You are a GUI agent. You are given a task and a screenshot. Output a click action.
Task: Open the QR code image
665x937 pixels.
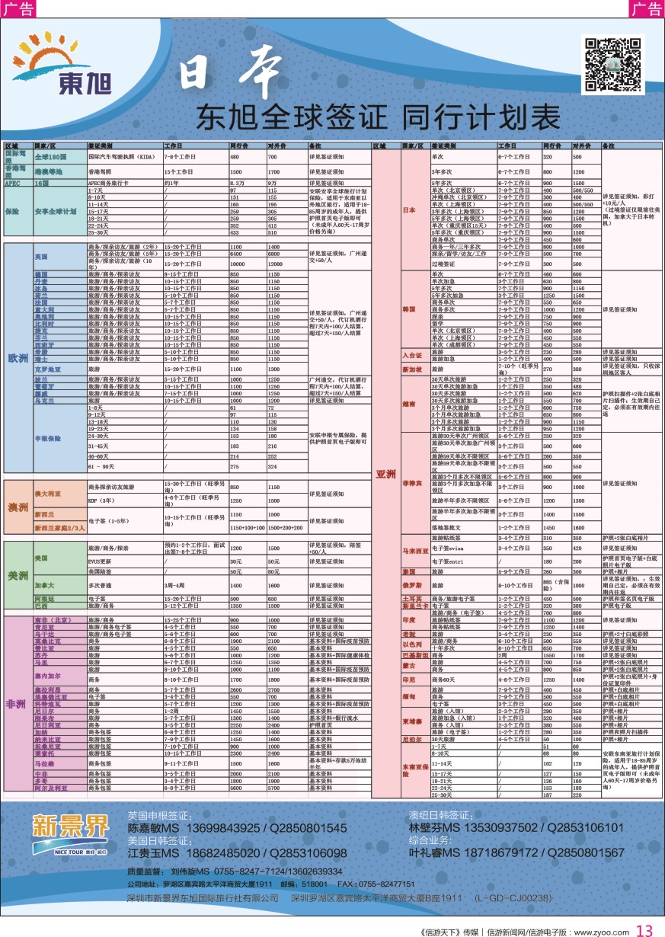614,66
